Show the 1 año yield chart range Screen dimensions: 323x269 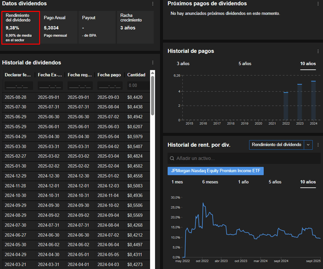pos(243,182)
